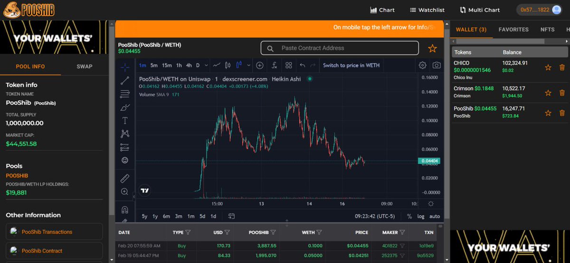The width and height of the screenshot is (570, 263).
Task: Open Chart in the top navigation
Action: [382, 10]
